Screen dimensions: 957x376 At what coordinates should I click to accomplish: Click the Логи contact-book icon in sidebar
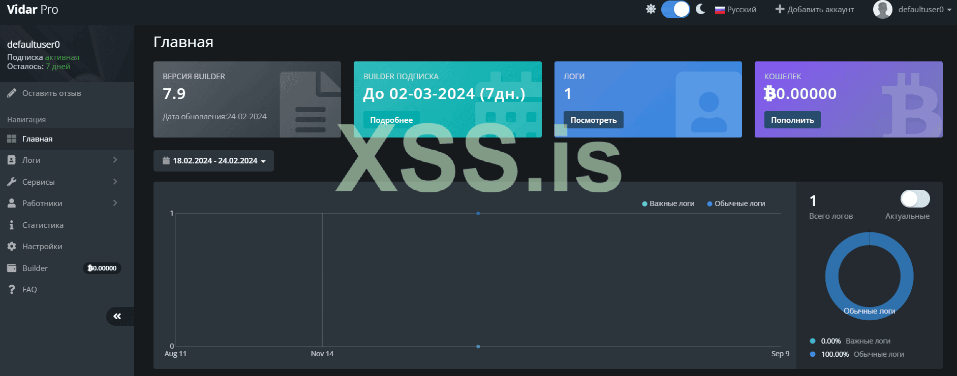coord(12,160)
